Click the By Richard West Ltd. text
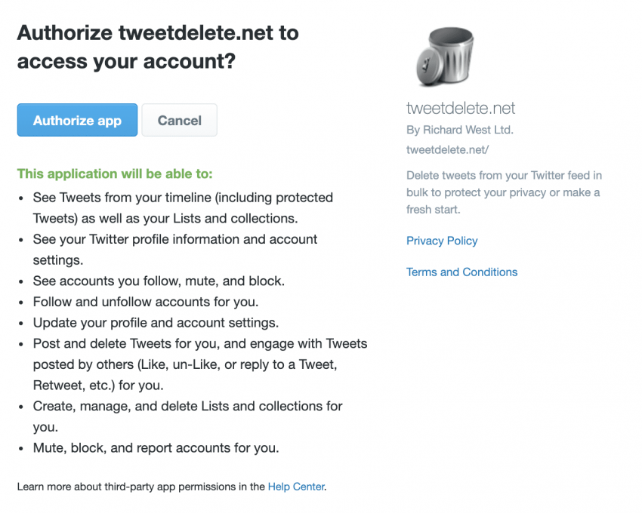Viewport: 642px width, 513px height. pyautogui.click(x=459, y=130)
